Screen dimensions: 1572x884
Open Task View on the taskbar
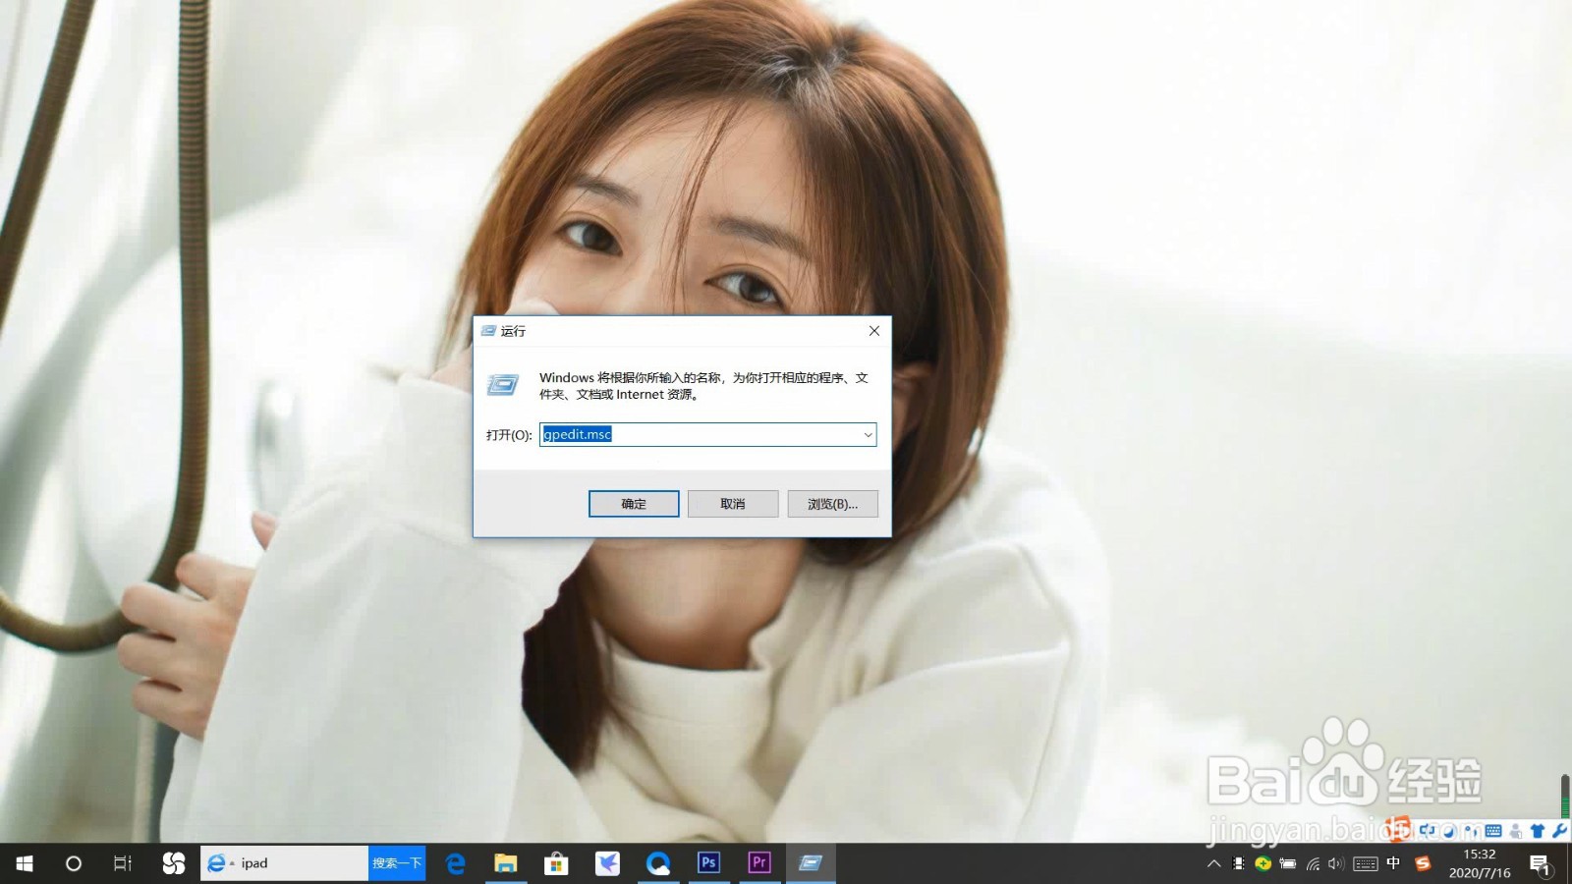pos(122,863)
